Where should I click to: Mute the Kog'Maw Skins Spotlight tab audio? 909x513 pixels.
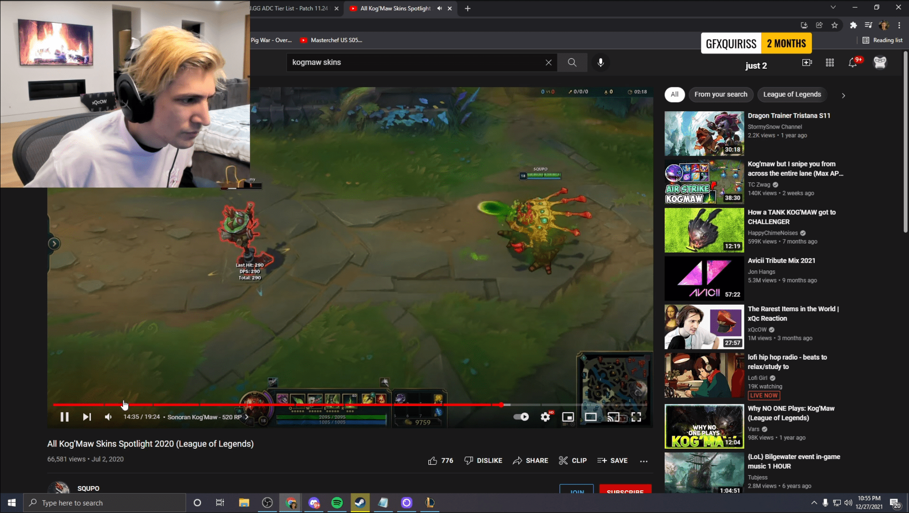(440, 8)
